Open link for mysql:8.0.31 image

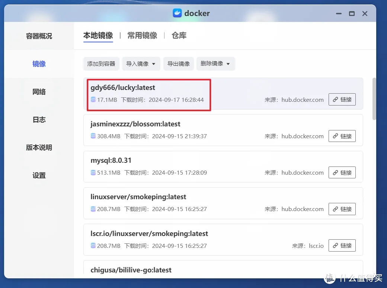click(x=342, y=172)
